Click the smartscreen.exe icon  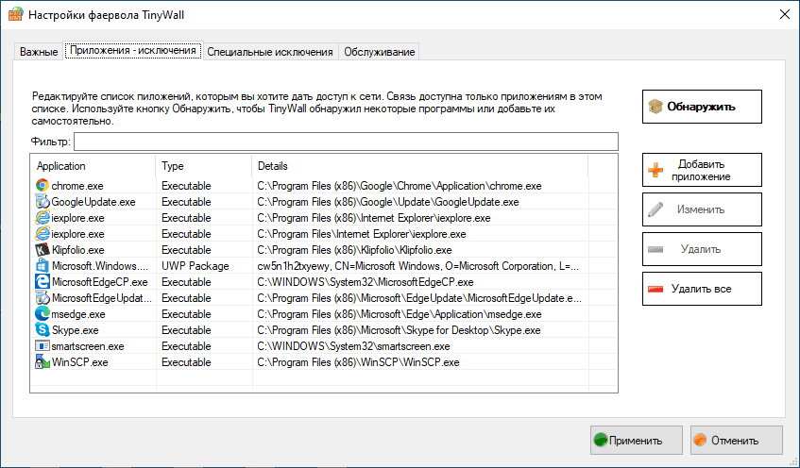click(42, 346)
